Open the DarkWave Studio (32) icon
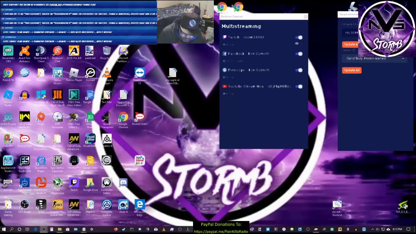 coord(24,164)
